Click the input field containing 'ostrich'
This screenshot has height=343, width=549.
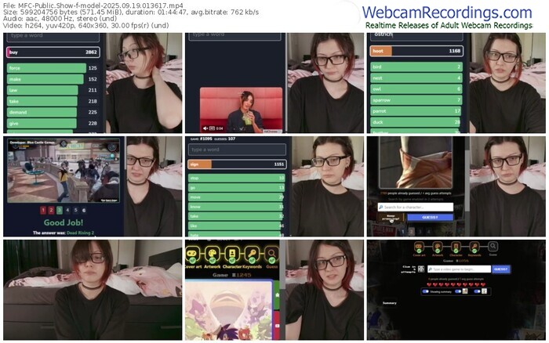[416, 36]
